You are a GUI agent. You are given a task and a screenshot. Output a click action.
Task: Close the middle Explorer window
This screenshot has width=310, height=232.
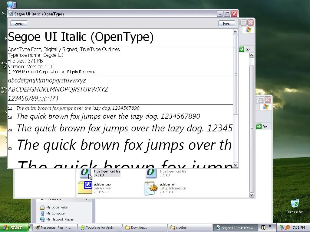click(x=250, y=22)
